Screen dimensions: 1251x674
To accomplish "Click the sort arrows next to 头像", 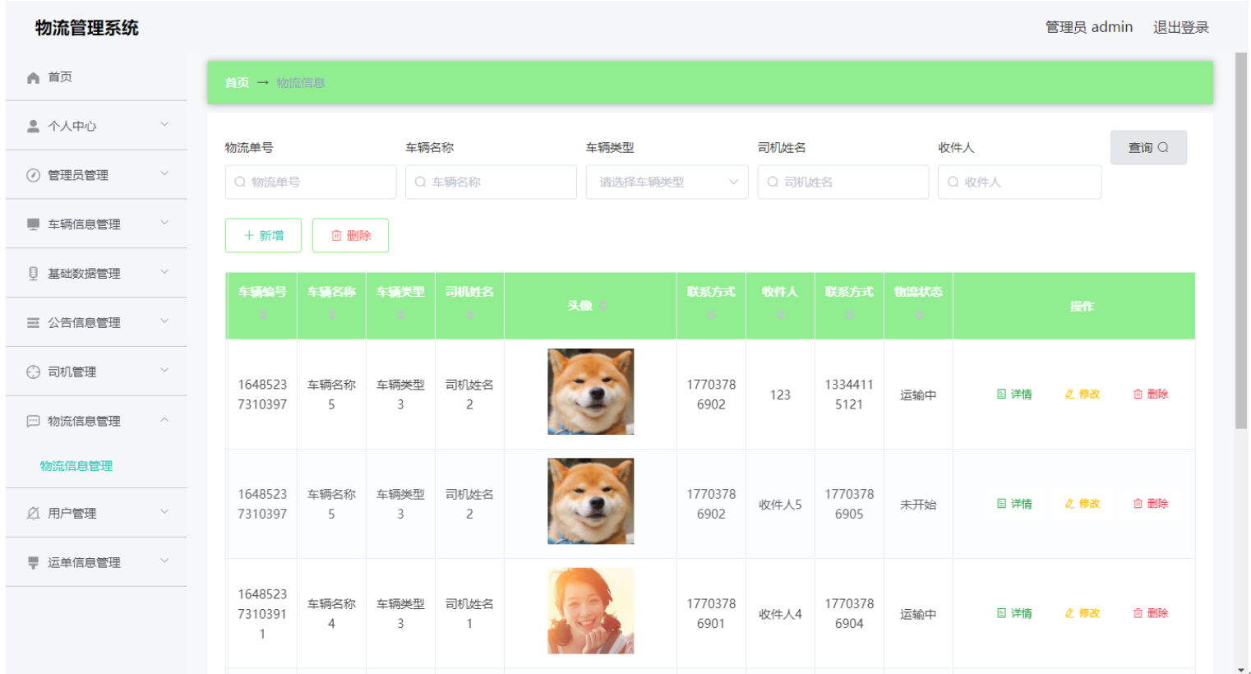I will (x=602, y=306).
